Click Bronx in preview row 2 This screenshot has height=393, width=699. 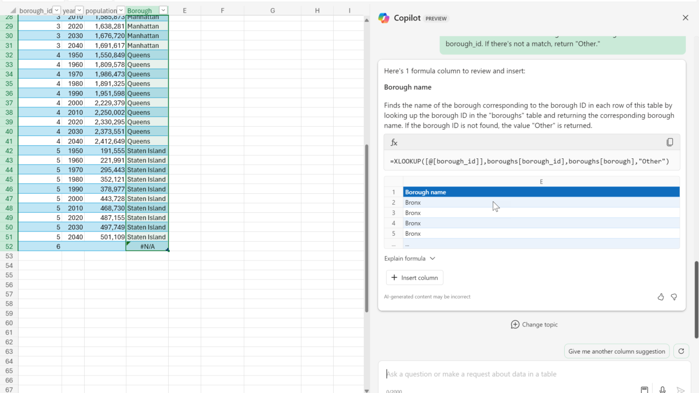coord(541,203)
